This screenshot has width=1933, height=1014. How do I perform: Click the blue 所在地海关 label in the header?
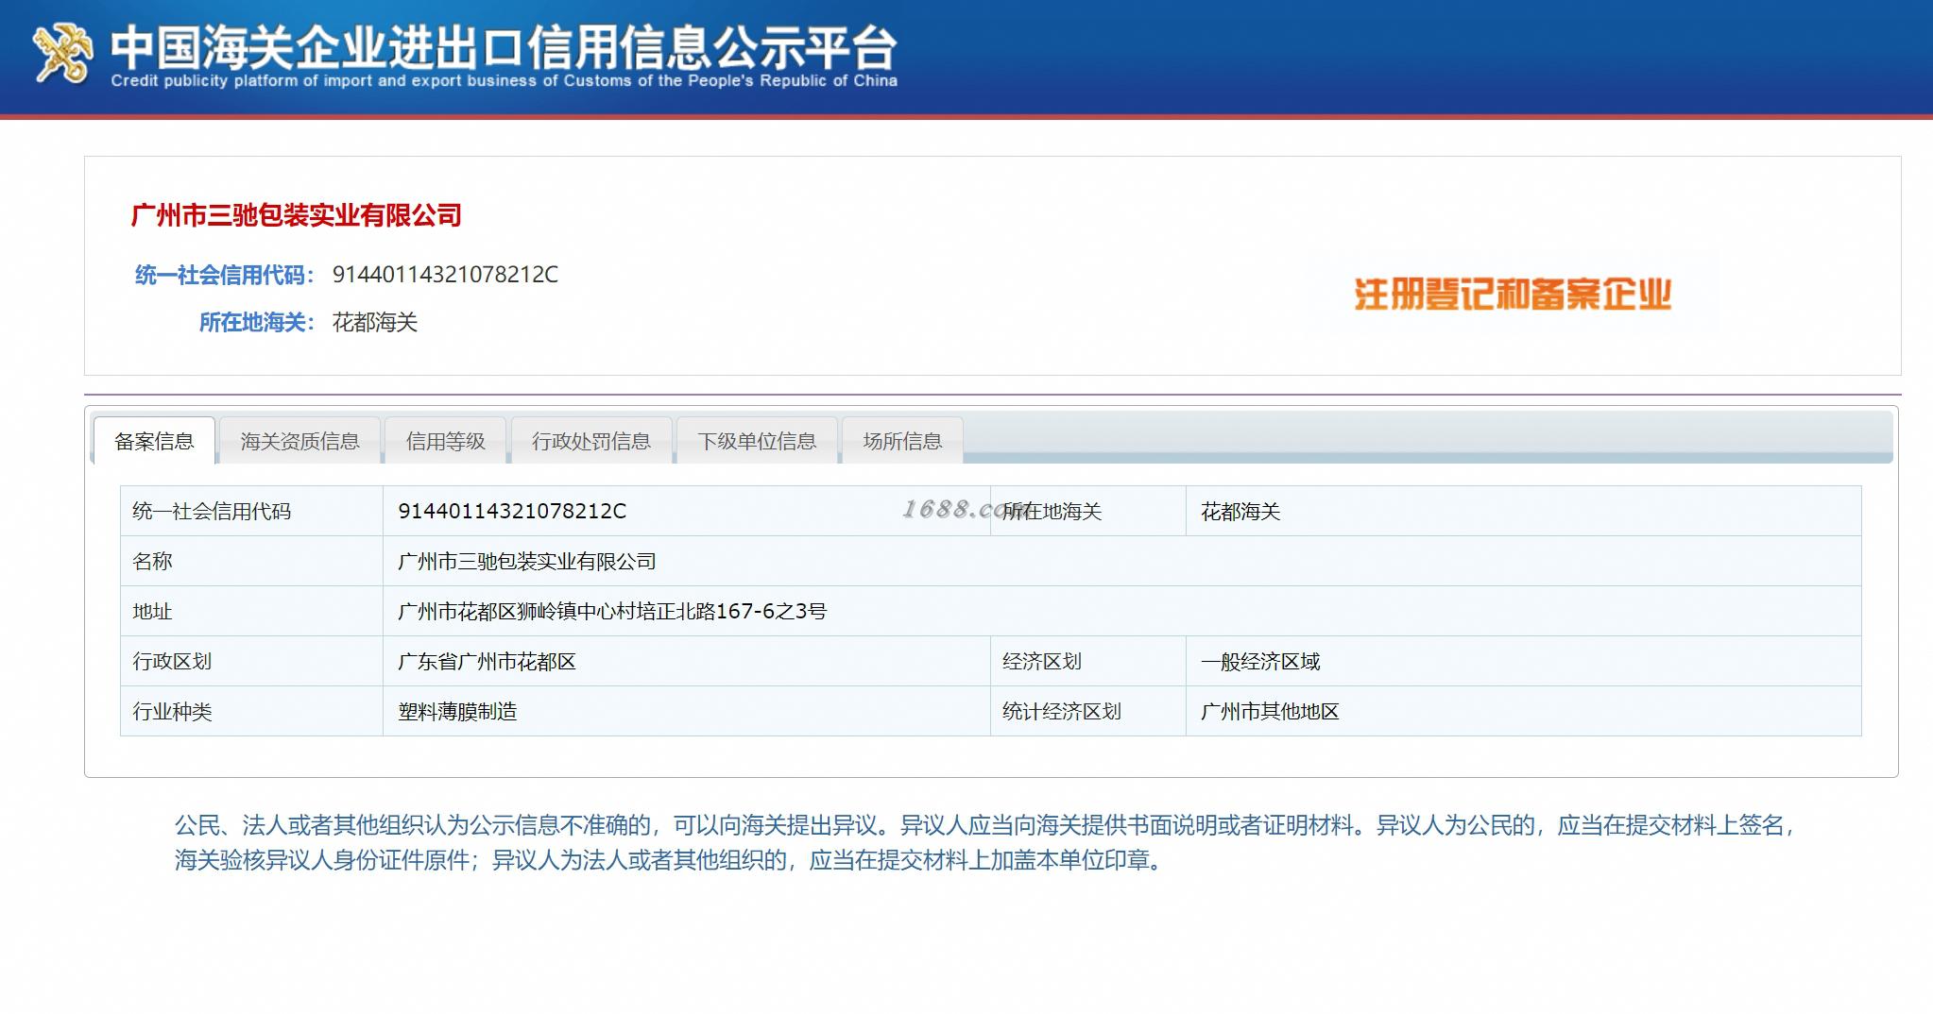point(256,322)
